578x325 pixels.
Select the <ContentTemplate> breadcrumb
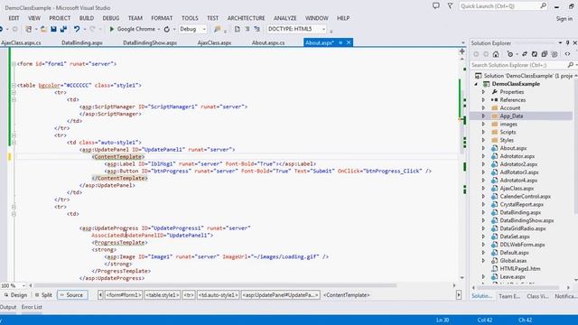pos(347,295)
